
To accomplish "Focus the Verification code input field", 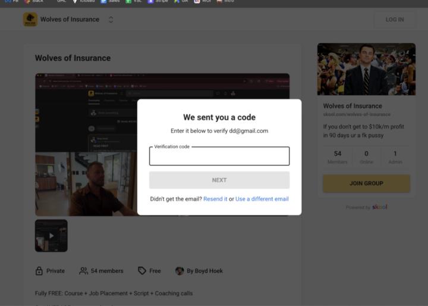I will (219, 157).
